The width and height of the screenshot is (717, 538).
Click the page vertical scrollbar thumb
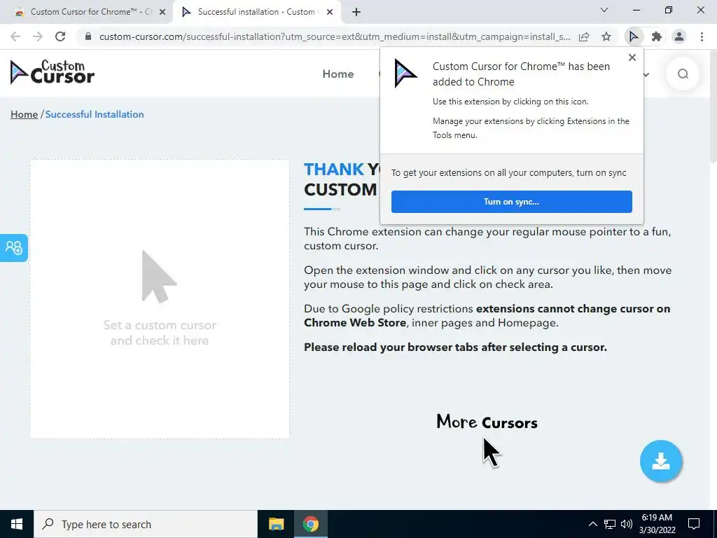[713, 106]
